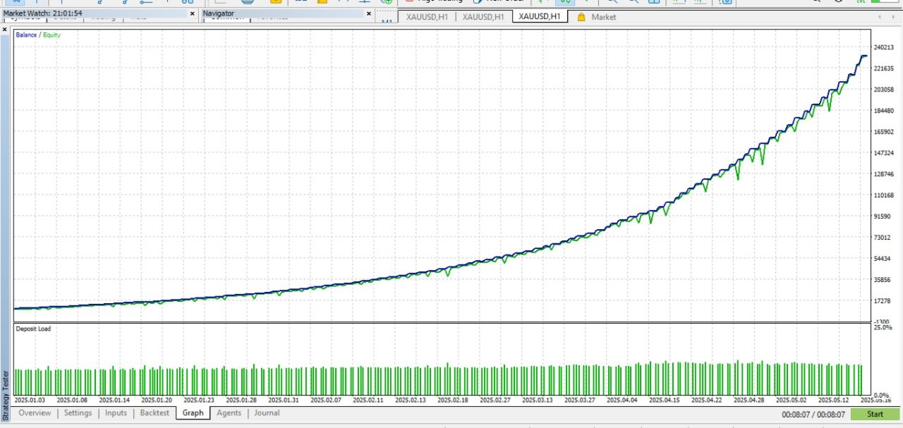Screen dimensions: 903x428
Task: Click the 165902 axis value
Action: coord(885,132)
